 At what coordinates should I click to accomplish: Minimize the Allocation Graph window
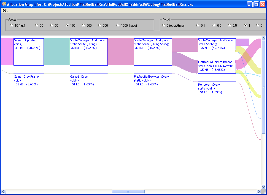coord(250,4)
